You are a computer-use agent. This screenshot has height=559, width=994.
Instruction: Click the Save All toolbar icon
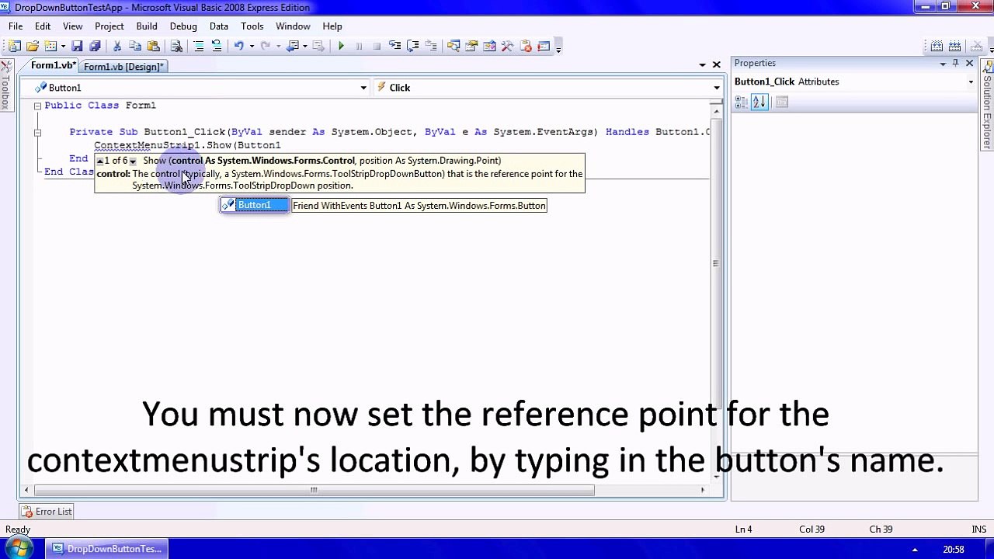tap(95, 46)
